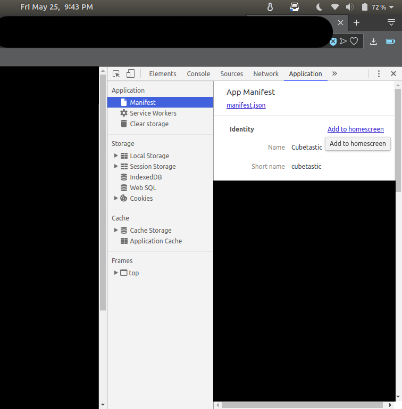Expand the Cookies tree node
Screen dimensions: 402x409
(x=116, y=198)
